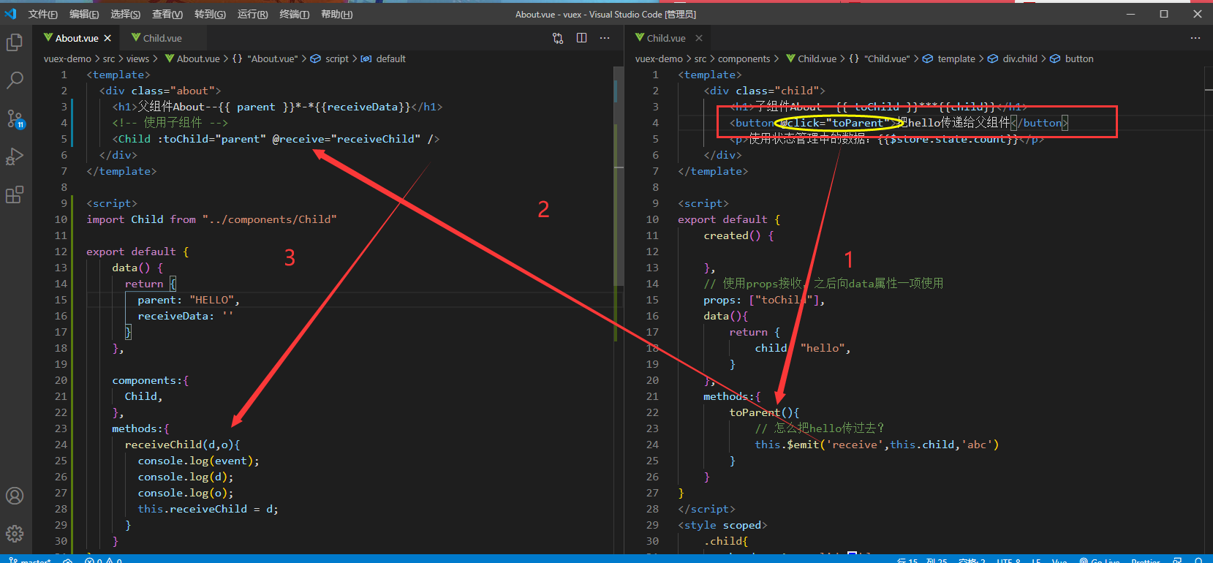Expand Child.vue file breadcrumb in right editor
This screenshot has height=563, width=1213.
811,58
